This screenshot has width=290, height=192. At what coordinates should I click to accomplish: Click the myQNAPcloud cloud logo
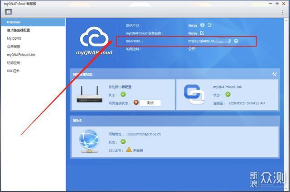[x=94, y=41]
